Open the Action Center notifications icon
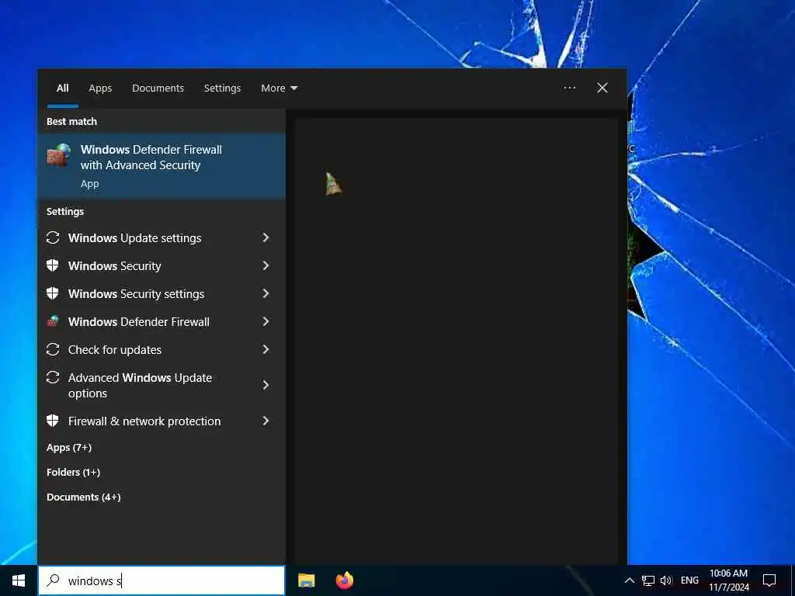Viewport: 795px width, 596px height. [769, 580]
